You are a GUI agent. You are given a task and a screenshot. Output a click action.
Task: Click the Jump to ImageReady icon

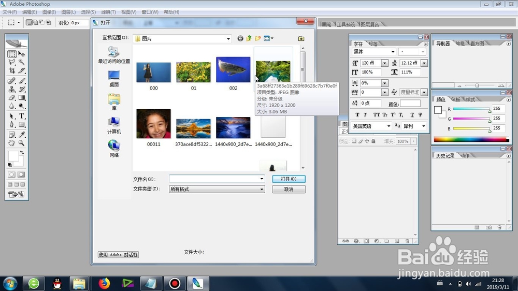point(17,194)
